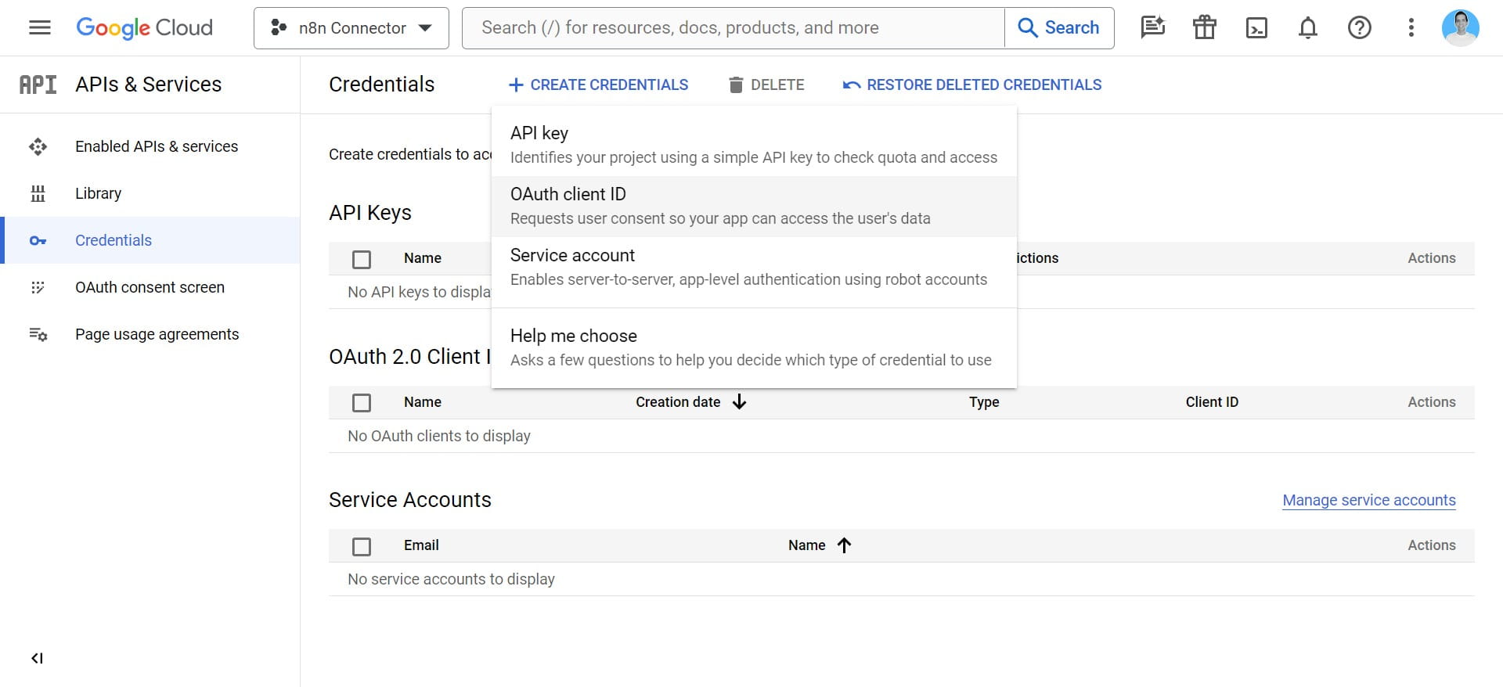The width and height of the screenshot is (1503, 687).
Task: Click RESTORE DELETED CREDENTIALS
Action: (x=972, y=85)
